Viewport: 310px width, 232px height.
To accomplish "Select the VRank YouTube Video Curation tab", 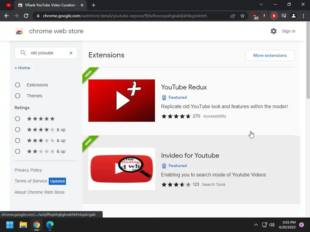I will tap(50, 5).
